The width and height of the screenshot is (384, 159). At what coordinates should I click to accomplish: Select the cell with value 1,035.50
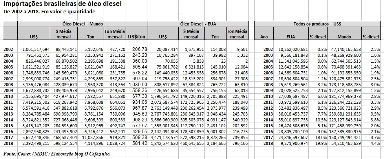point(138,84)
